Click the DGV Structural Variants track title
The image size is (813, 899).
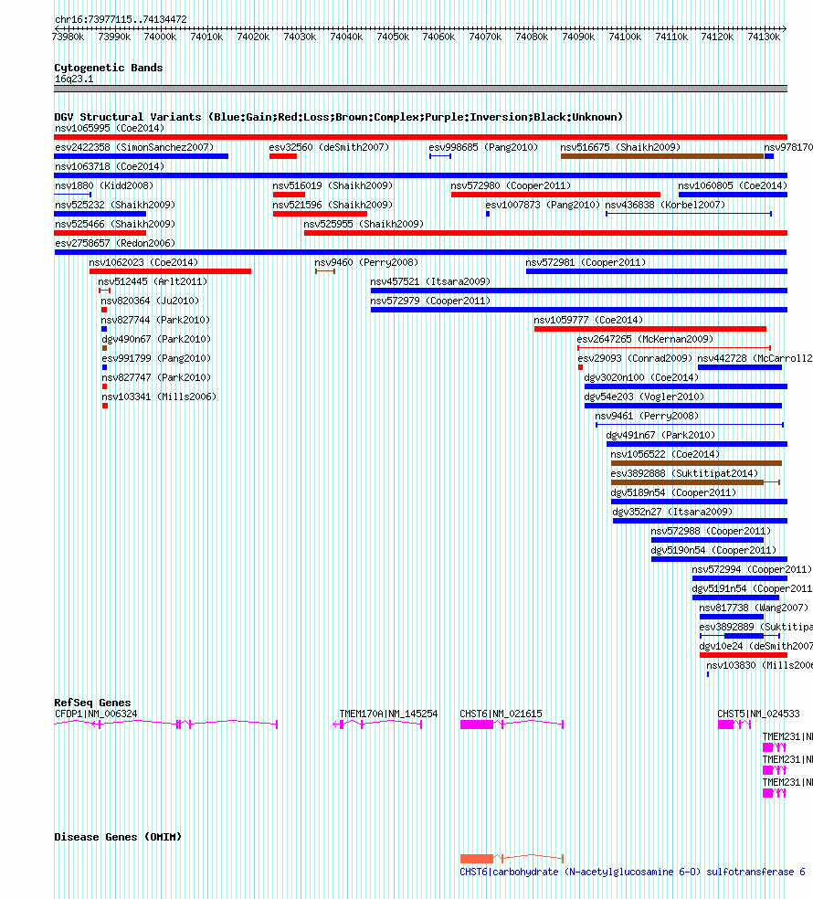(x=338, y=117)
